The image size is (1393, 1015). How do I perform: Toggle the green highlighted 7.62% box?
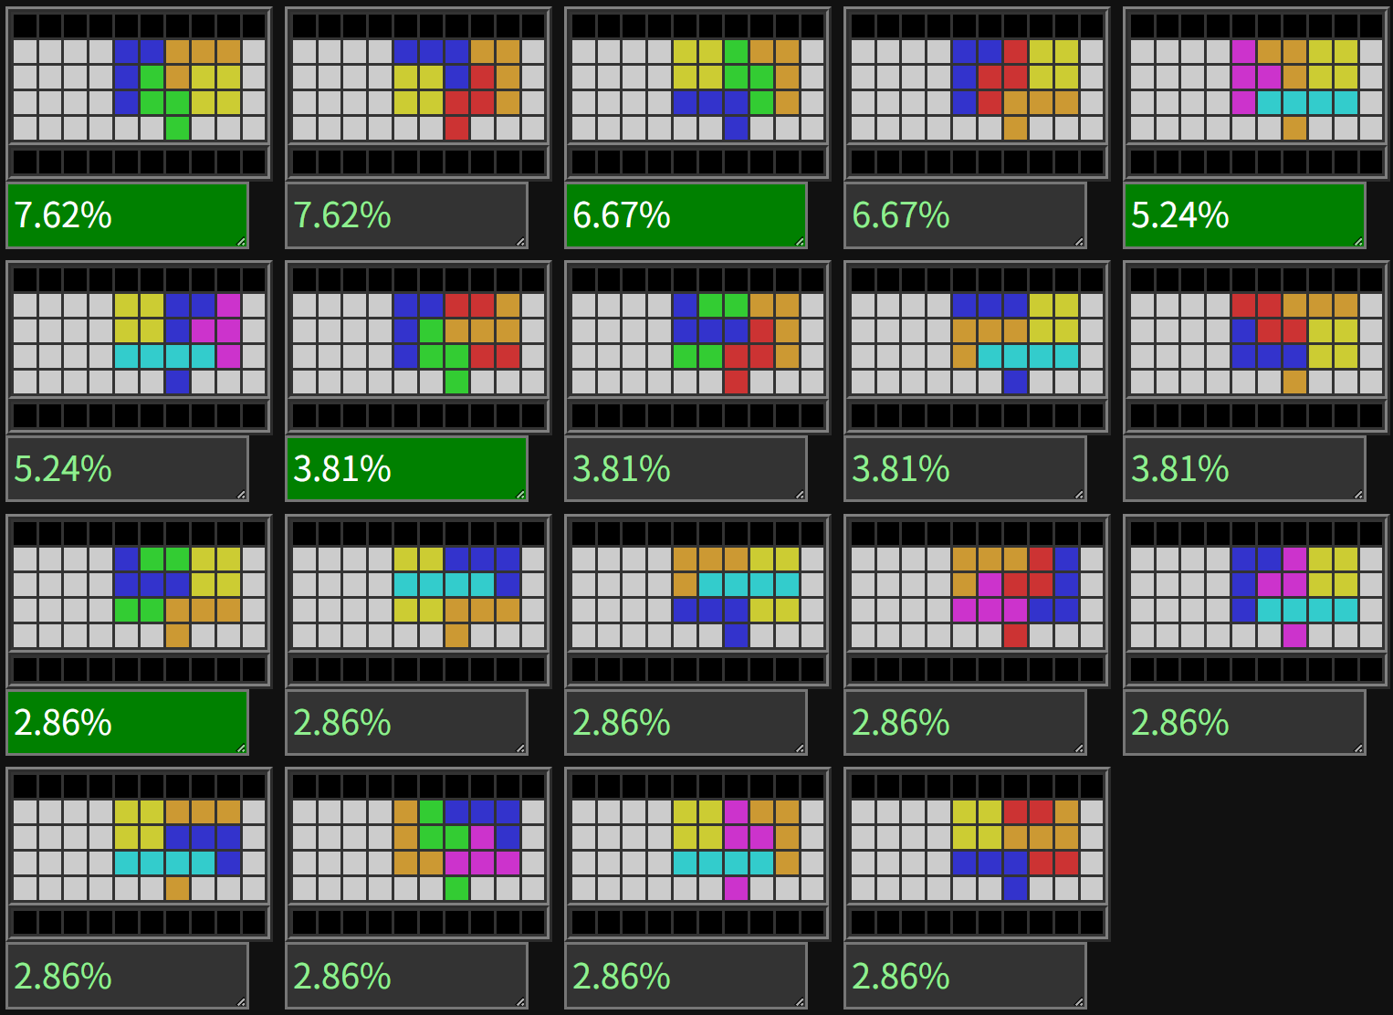point(127,215)
